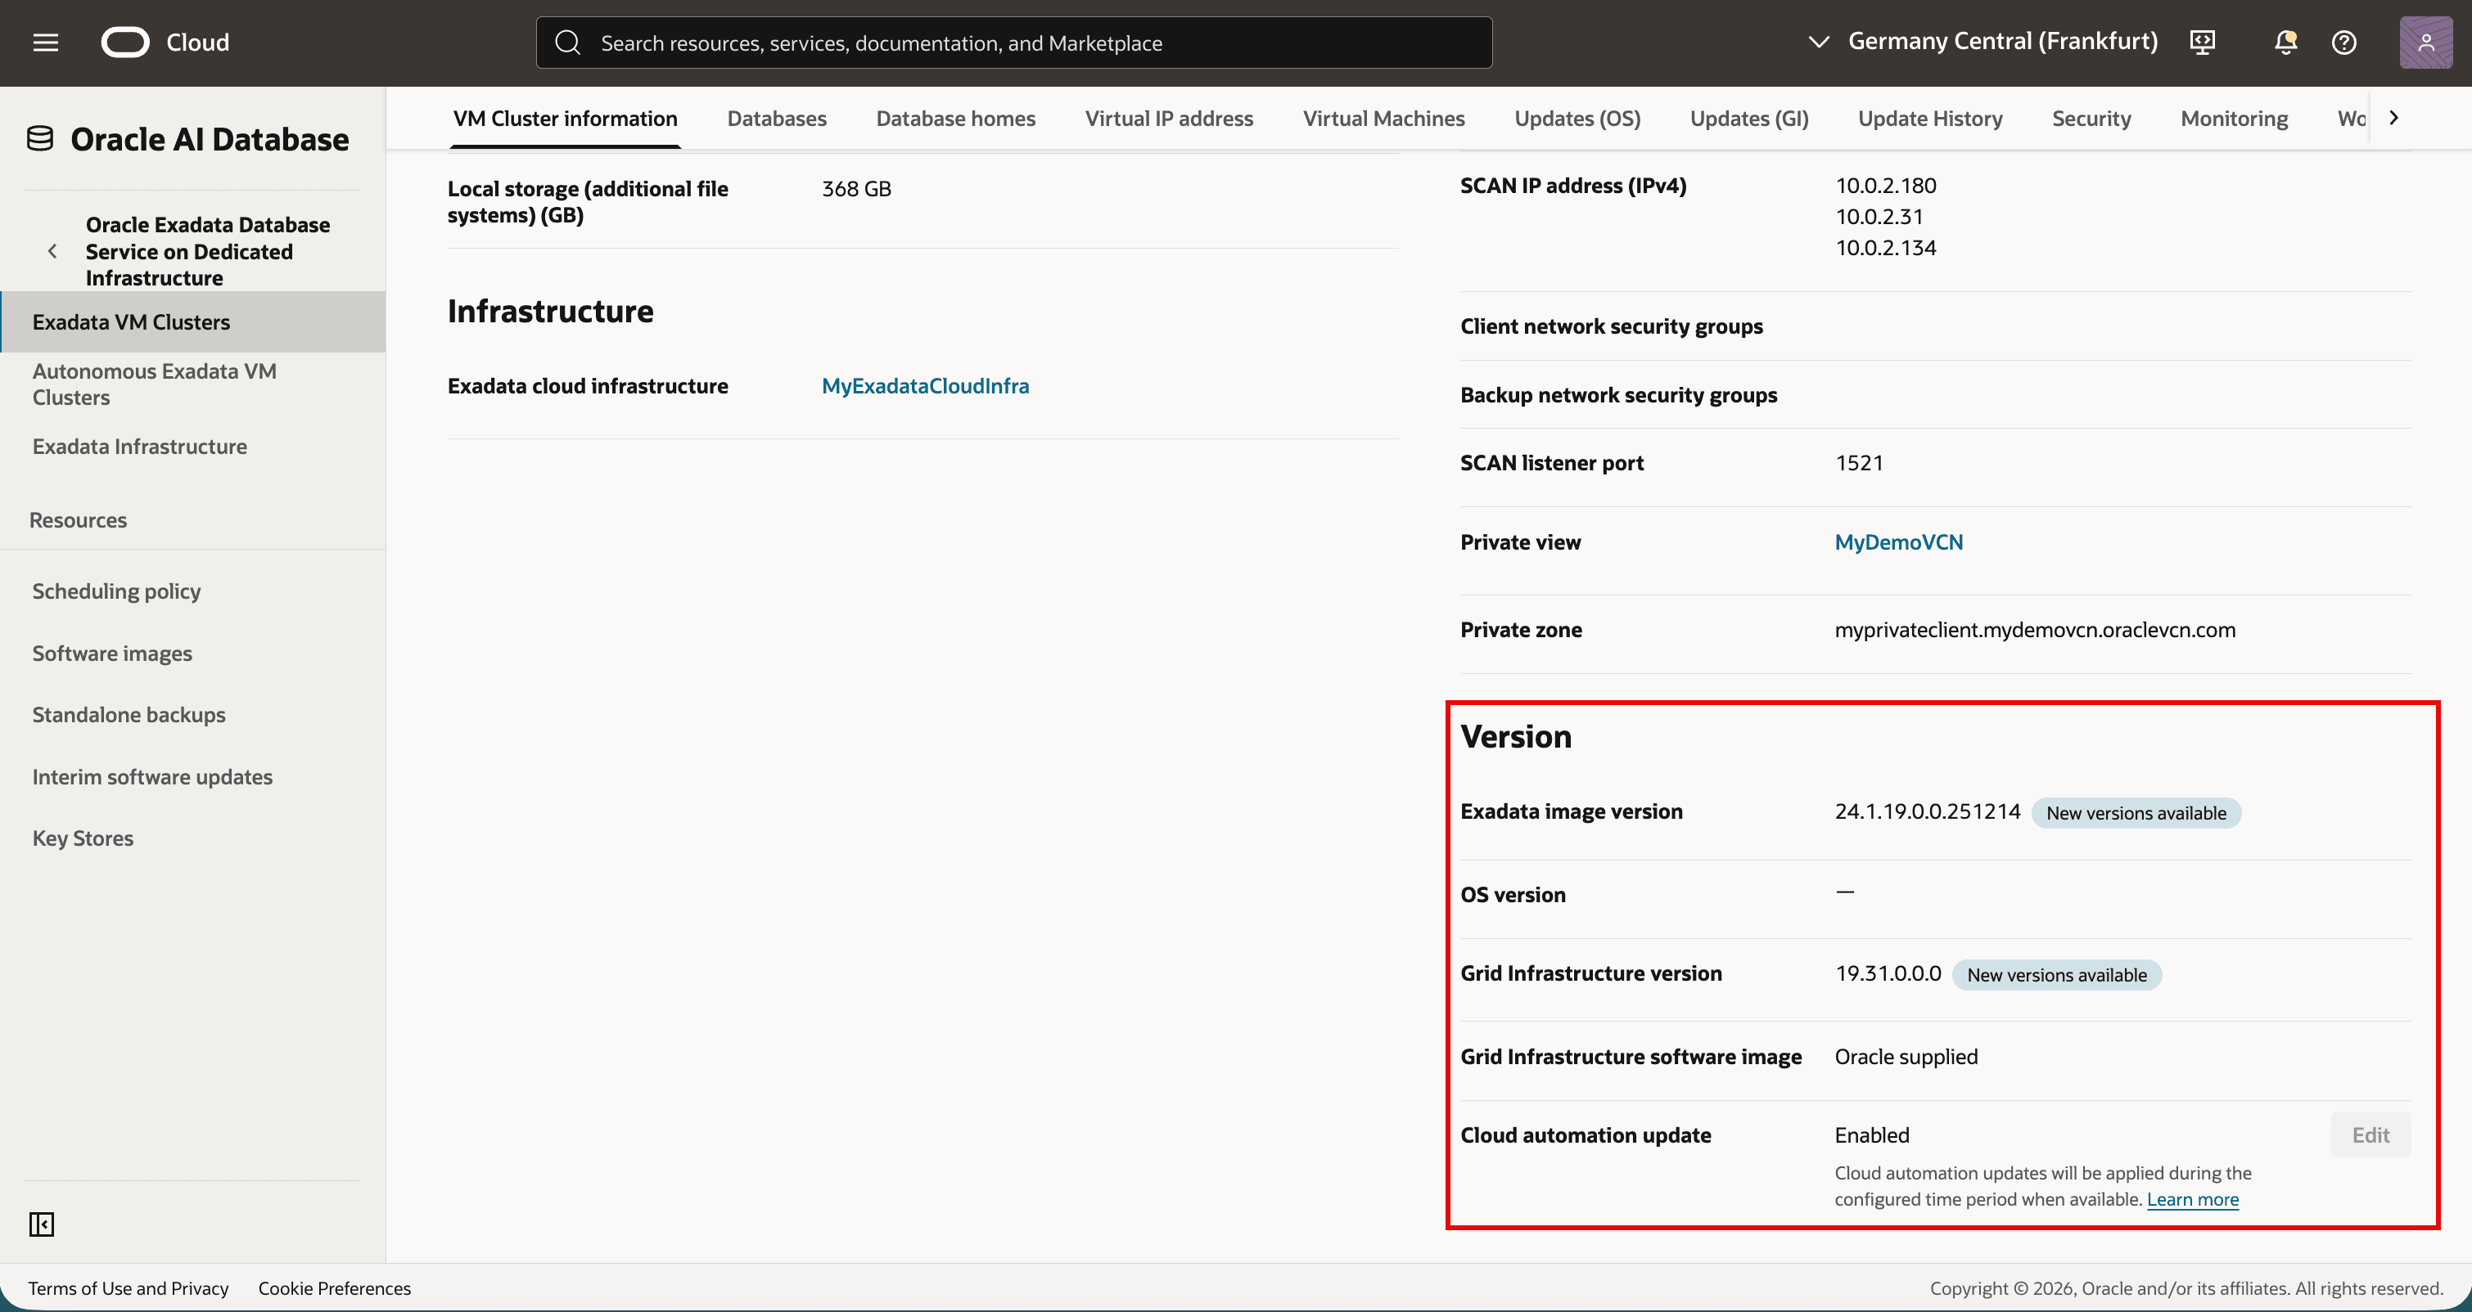Open Cookie Preferences
Viewport: 2472px width, 1312px height.
tap(334, 1288)
